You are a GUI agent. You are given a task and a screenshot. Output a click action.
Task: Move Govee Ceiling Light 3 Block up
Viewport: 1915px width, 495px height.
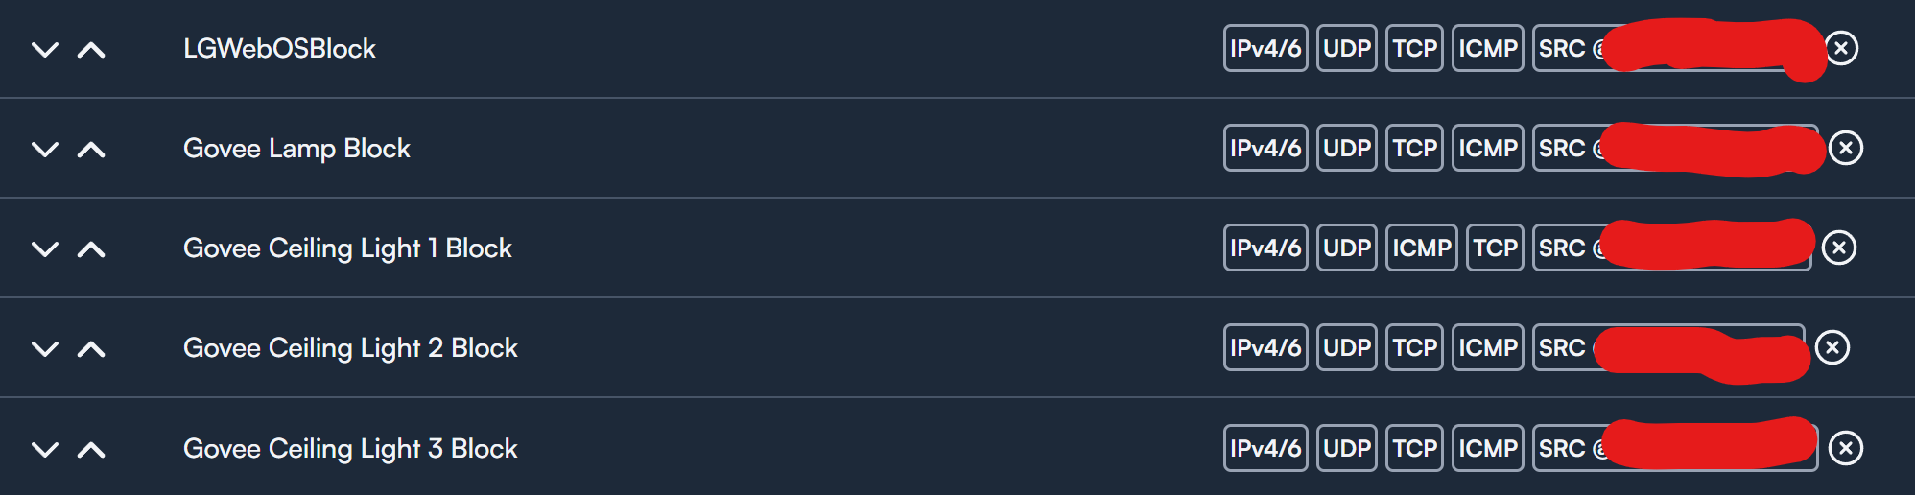pos(91,449)
